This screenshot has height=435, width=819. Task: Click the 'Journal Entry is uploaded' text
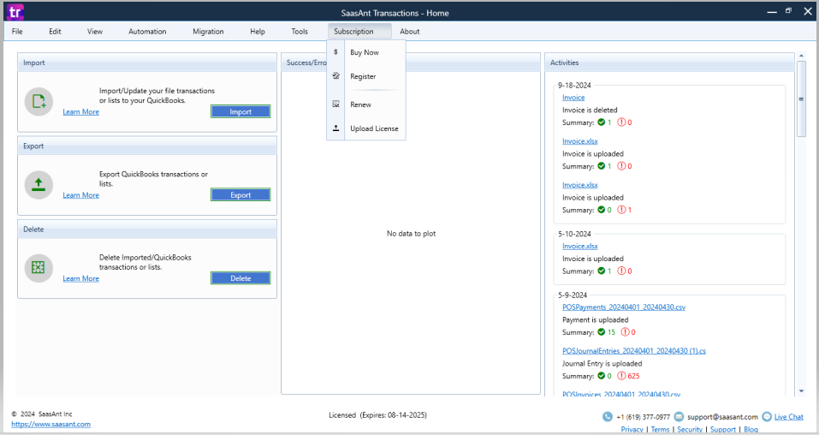[602, 363]
